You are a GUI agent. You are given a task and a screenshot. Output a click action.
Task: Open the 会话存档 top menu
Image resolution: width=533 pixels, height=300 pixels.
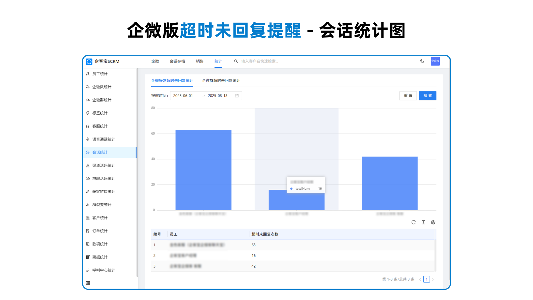pyautogui.click(x=177, y=61)
